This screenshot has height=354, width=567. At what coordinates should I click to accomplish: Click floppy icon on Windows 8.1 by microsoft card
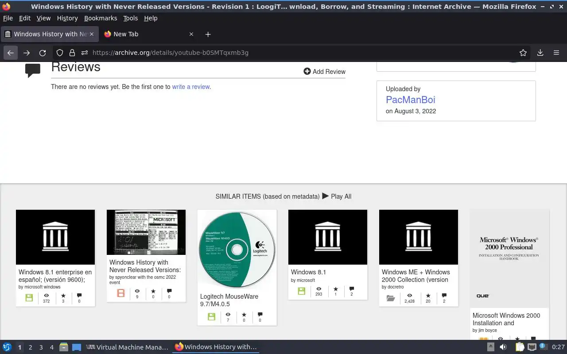(x=302, y=291)
